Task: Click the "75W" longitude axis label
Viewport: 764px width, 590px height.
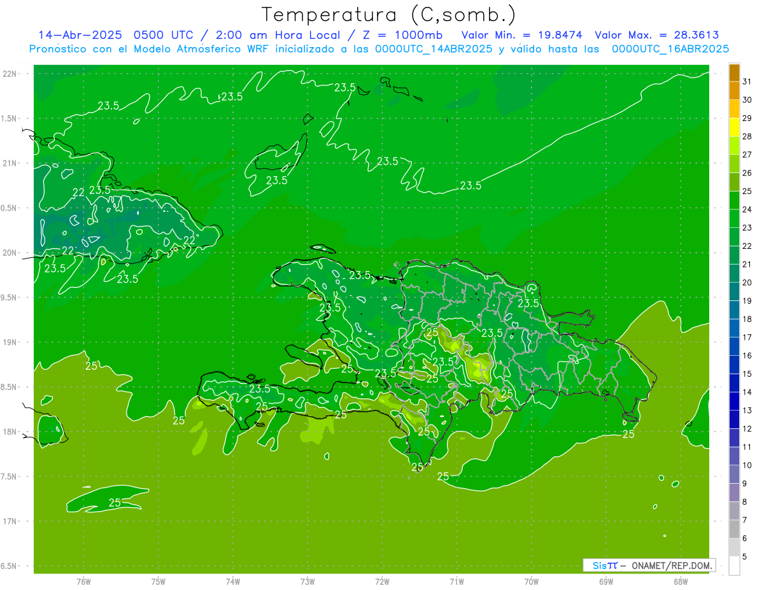Action: [159, 581]
